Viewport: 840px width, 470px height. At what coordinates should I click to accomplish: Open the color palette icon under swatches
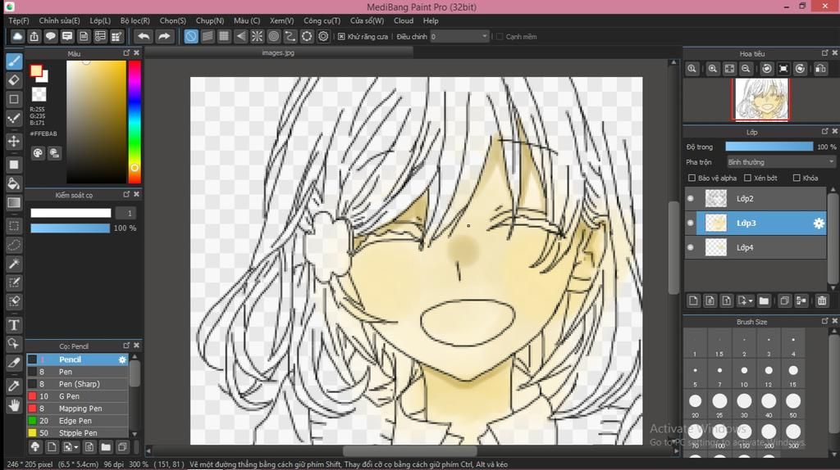click(38, 153)
